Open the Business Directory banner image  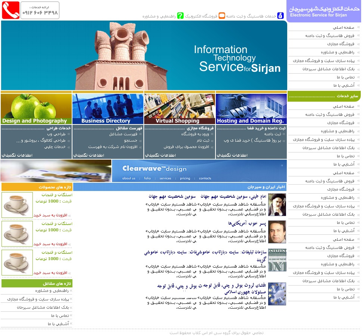(108, 108)
